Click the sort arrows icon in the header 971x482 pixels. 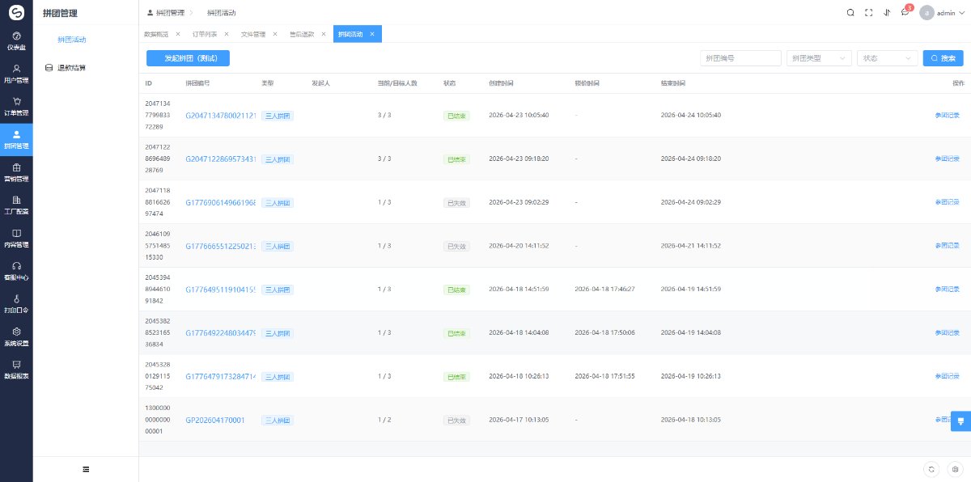(888, 13)
